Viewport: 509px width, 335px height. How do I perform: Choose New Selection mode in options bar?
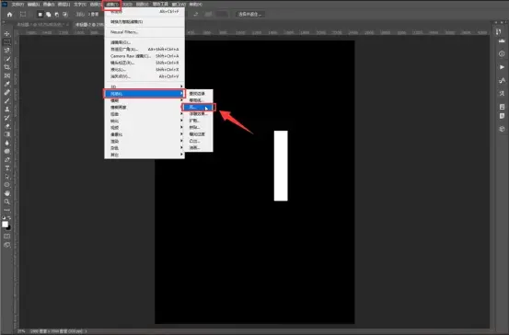tap(40, 15)
